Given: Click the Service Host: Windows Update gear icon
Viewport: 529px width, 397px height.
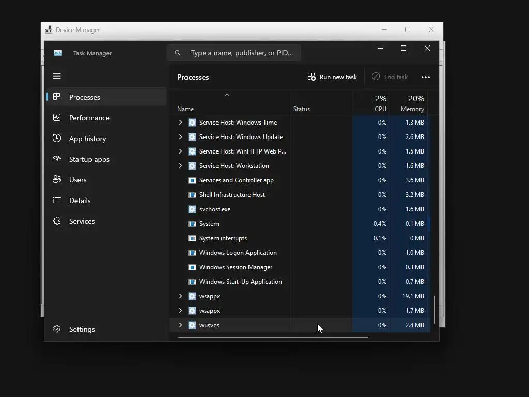Looking at the screenshot, I should coord(192,137).
